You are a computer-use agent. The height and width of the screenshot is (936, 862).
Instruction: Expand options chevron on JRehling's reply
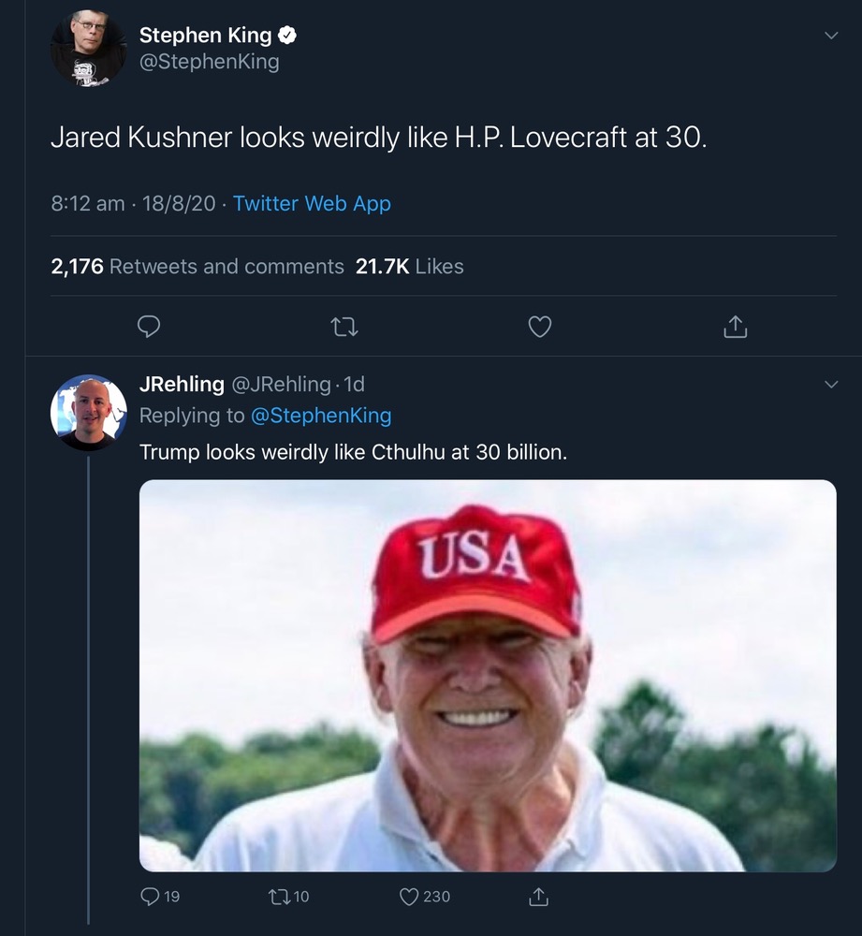831,385
